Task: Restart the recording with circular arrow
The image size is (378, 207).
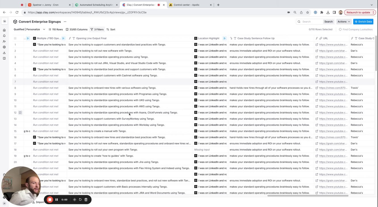Action: click(x=80, y=200)
